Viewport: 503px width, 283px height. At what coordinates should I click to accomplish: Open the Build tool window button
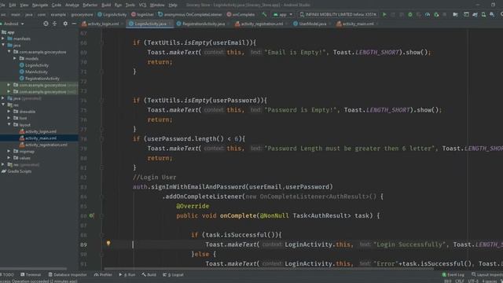[x=149, y=274]
